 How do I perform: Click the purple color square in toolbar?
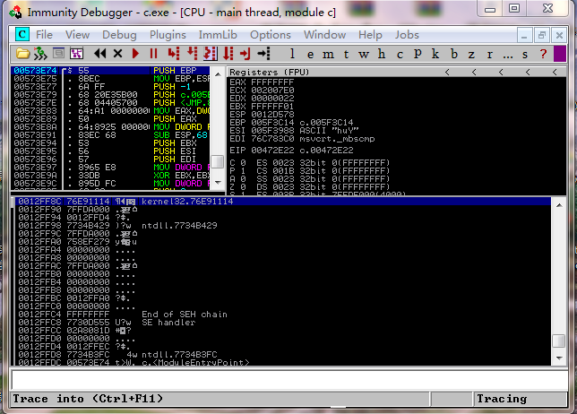(x=560, y=54)
